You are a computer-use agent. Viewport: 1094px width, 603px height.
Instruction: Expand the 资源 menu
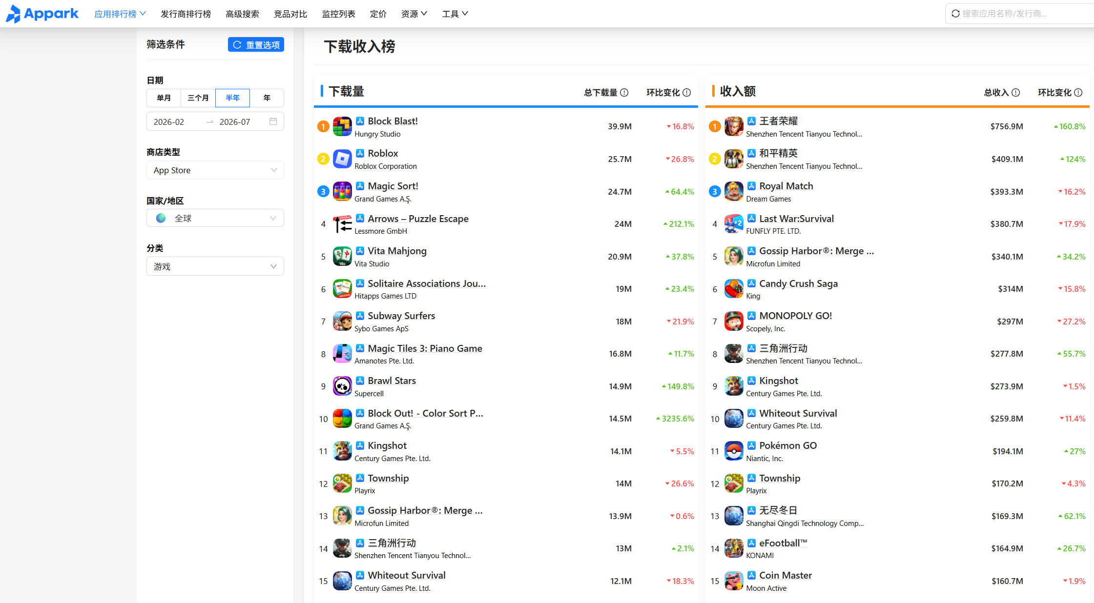[414, 14]
